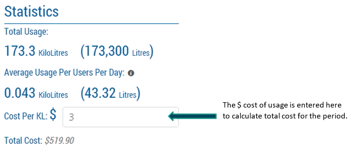Click the Total Cost label
The height and width of the screenshot is (156, 355).
[22, 141]
